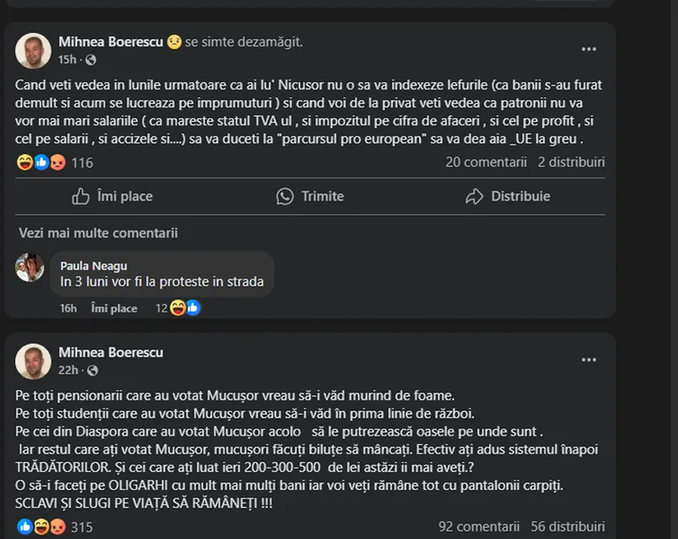
Task: Open Mihnea Boerescu name on second post
Action: (111, 352)
